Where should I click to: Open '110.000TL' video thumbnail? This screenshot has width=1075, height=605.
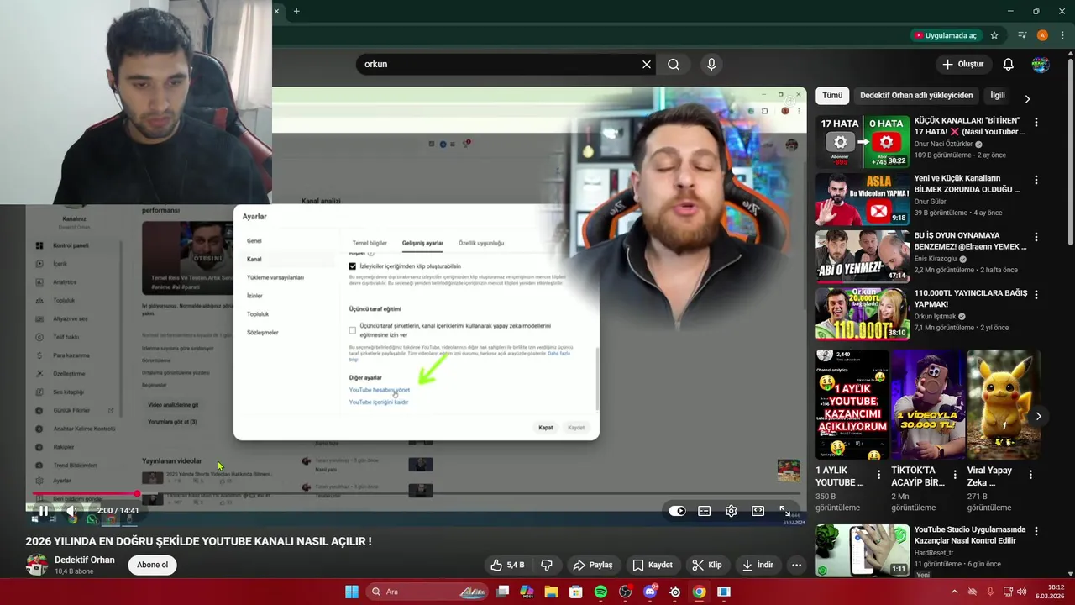862,314
